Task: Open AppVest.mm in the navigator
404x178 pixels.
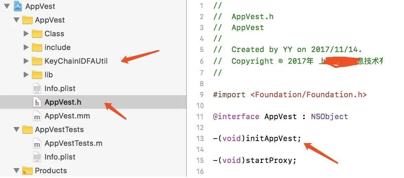Action: coord(67,116)
